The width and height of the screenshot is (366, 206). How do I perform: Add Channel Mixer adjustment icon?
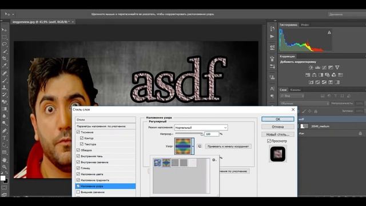[334, 75]
